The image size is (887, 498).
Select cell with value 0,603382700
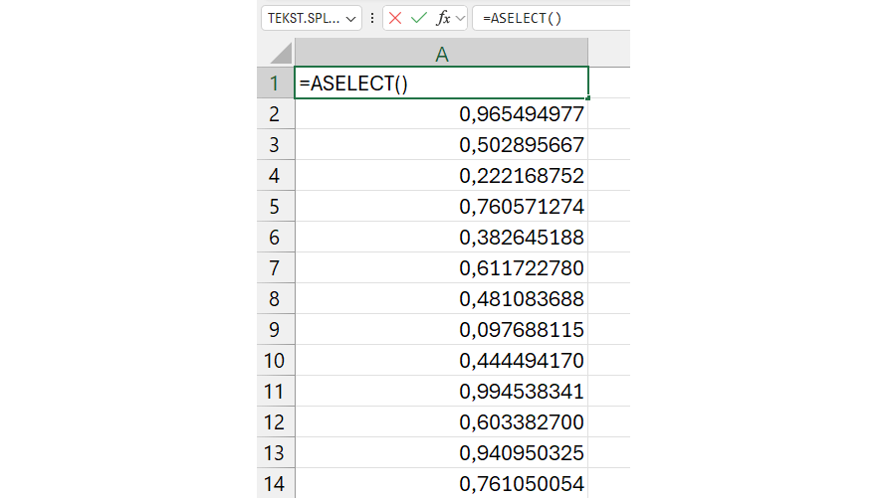441,421
